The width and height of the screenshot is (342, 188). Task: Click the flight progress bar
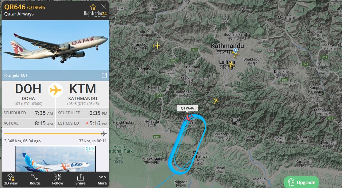55,134
